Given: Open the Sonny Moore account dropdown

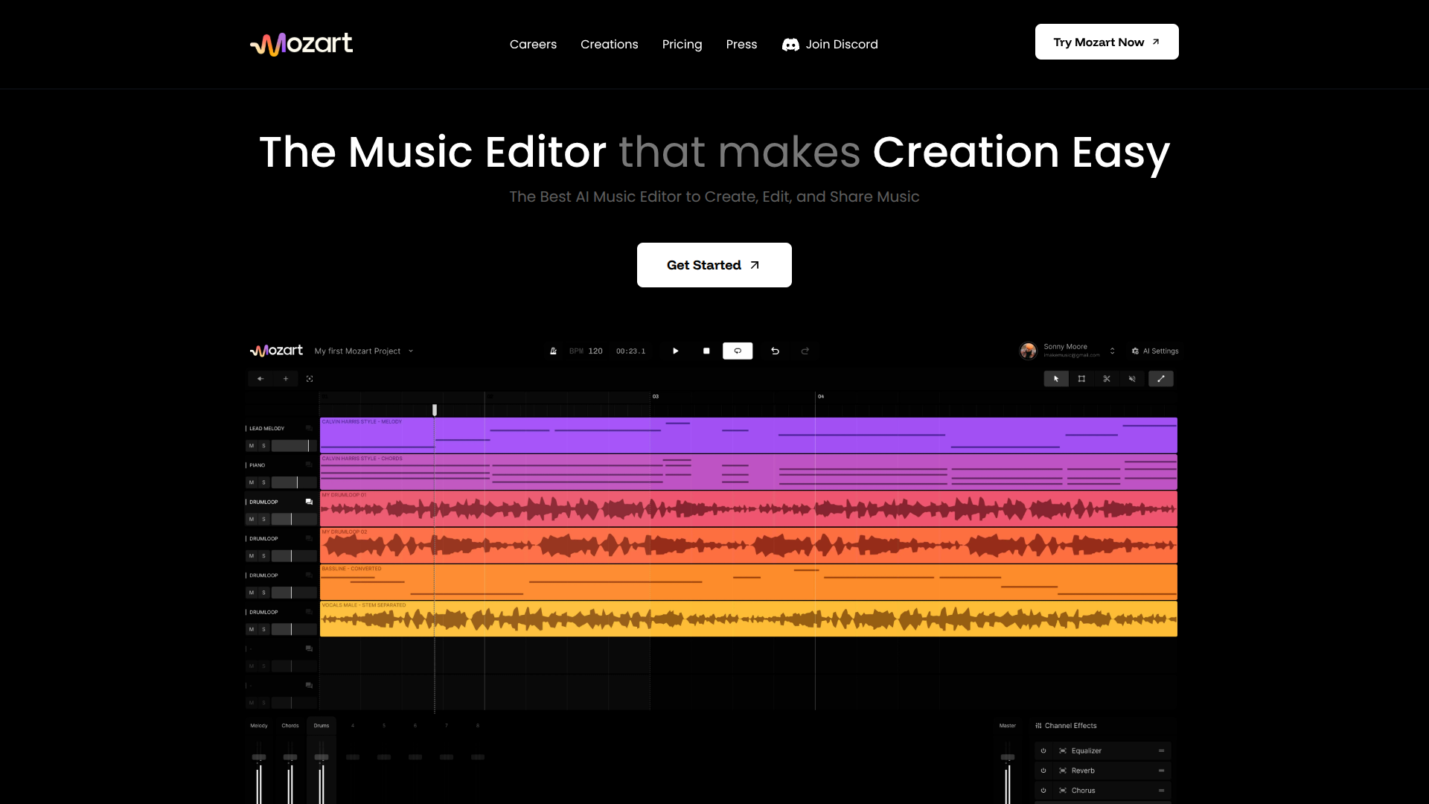Looking at the screenshot, I should [1112, 351].
